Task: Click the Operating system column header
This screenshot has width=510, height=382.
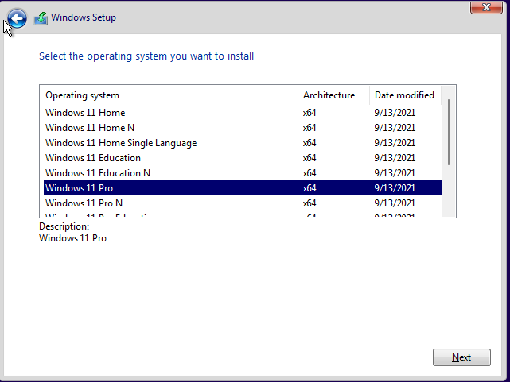Action: pos(83,95)
